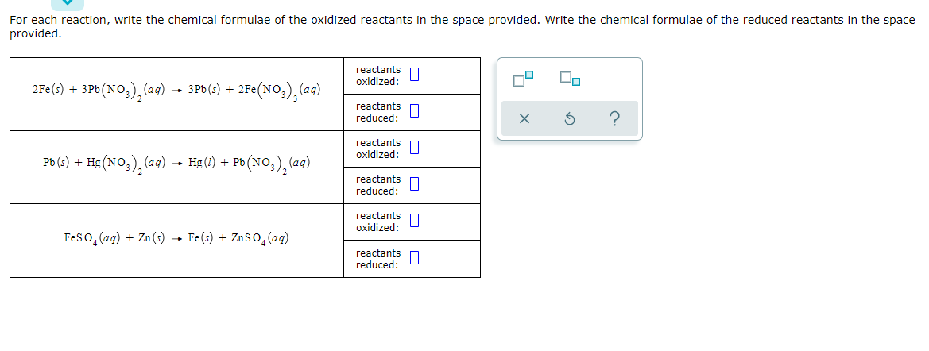The image size is (929, 351).
Task: Select the superscript formatting icon
Action: [x=524, y=78]
